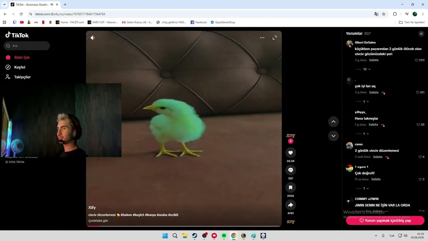The height and width of the screenshot is (241, 428).
Task: Open the Home - FACEIT.com bookmark
Action: (70, 22)
